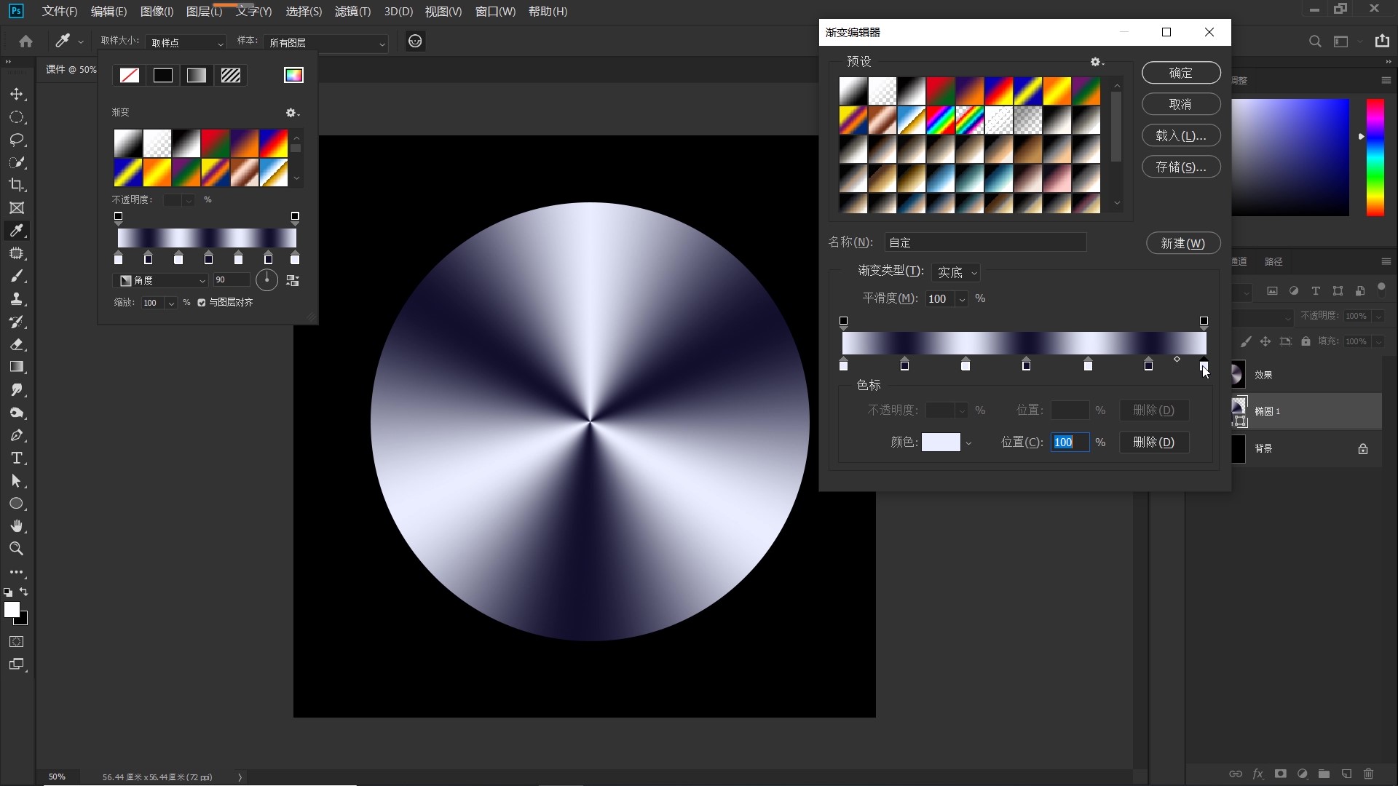This screenshot has width=1398, height=786.
Task: Open the 渐变类型 实底 dropdown
Action: tap(955, 272)
